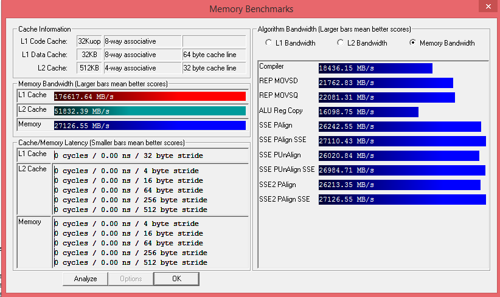Click the SSE PAlign 26242.55 MB/s bar
Image resolution: width=500 pixels, height=297 pixels.
pos(400,126)
